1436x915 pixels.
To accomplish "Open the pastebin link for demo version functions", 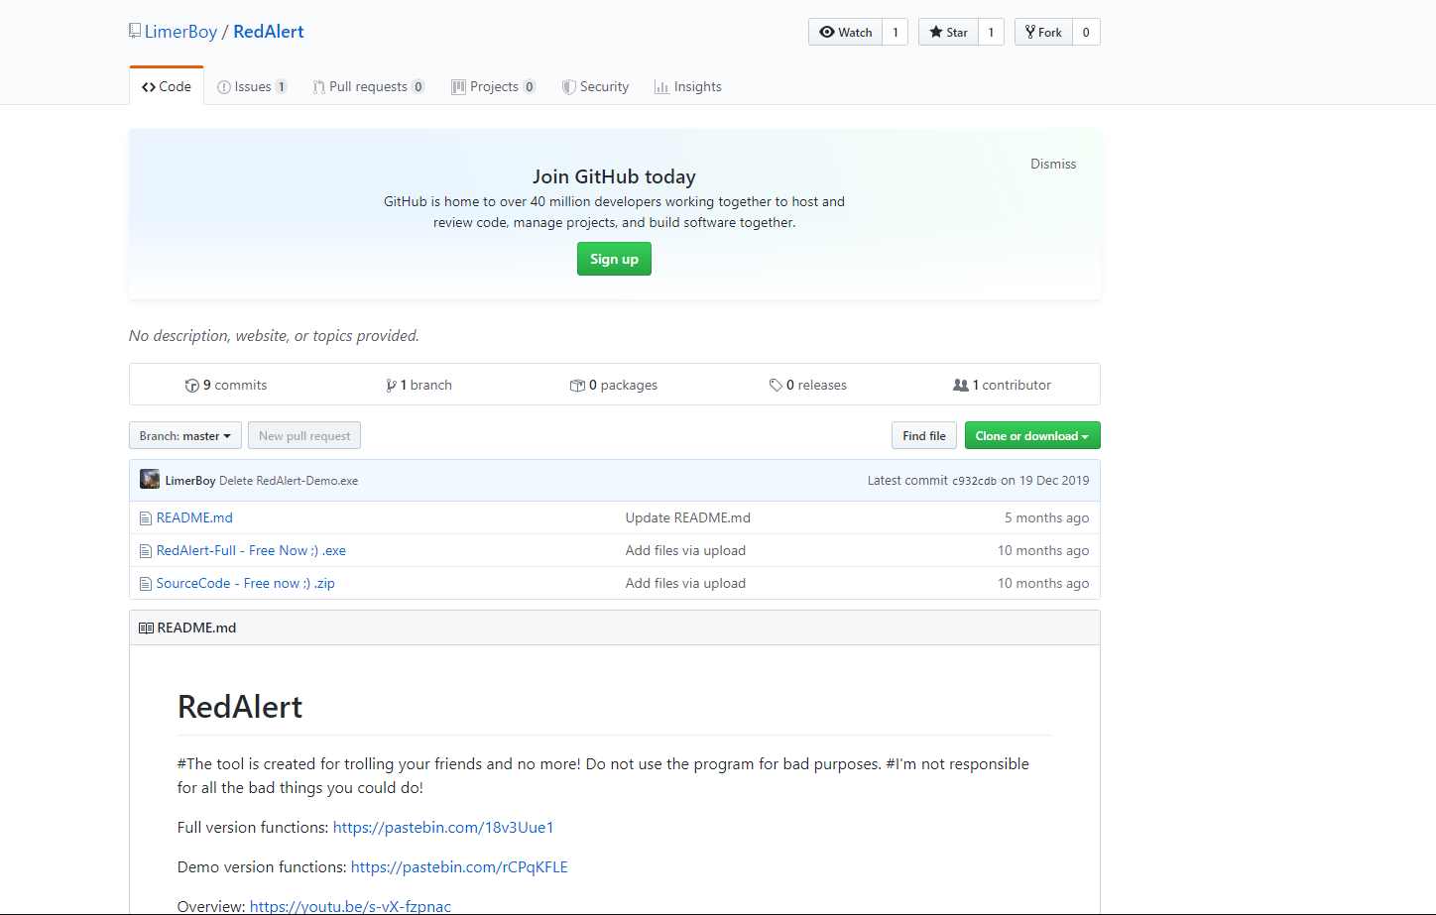I will pyautogui.click(x=459, y=866).
